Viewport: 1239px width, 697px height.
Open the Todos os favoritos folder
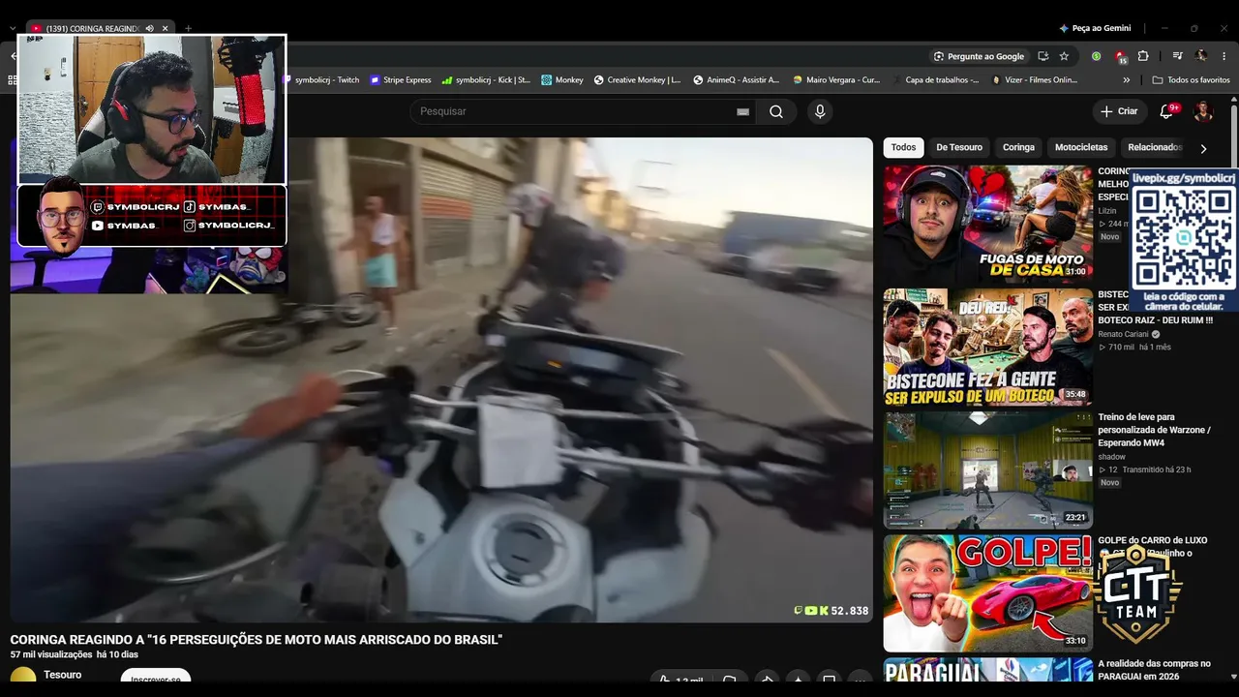tap(1191, 80)
